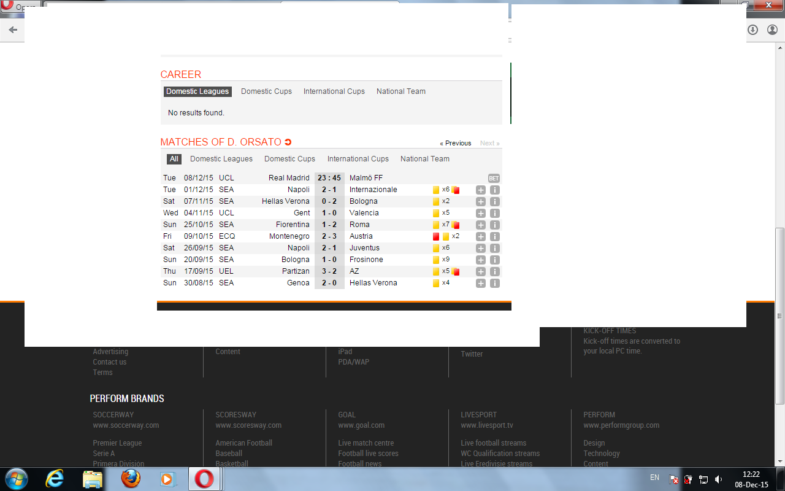
Task: Open www.soccerway.com footer link
Action: pos(126,425)
